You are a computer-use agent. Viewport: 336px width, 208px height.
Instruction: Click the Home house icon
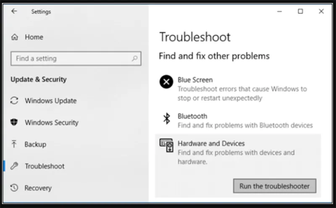coord(15,37)
